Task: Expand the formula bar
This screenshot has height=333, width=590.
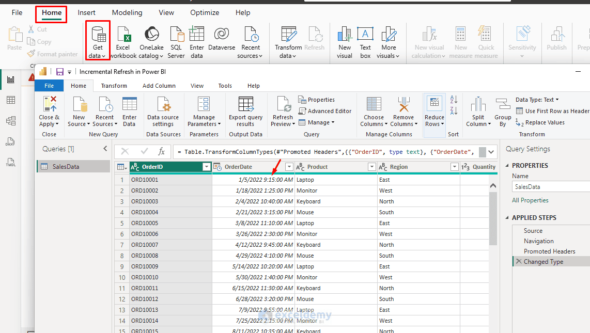Action: tap(491, 152)
